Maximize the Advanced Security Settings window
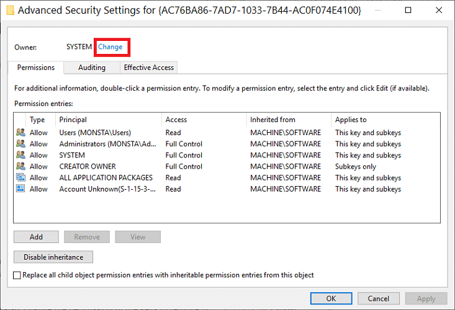The width and height of the screenshot is (455, 310). [x=408, y=10]
